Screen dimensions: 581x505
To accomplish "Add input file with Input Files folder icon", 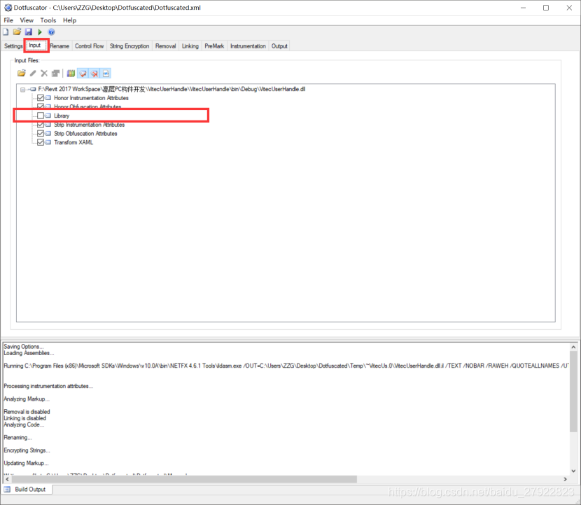I will 22,74.
